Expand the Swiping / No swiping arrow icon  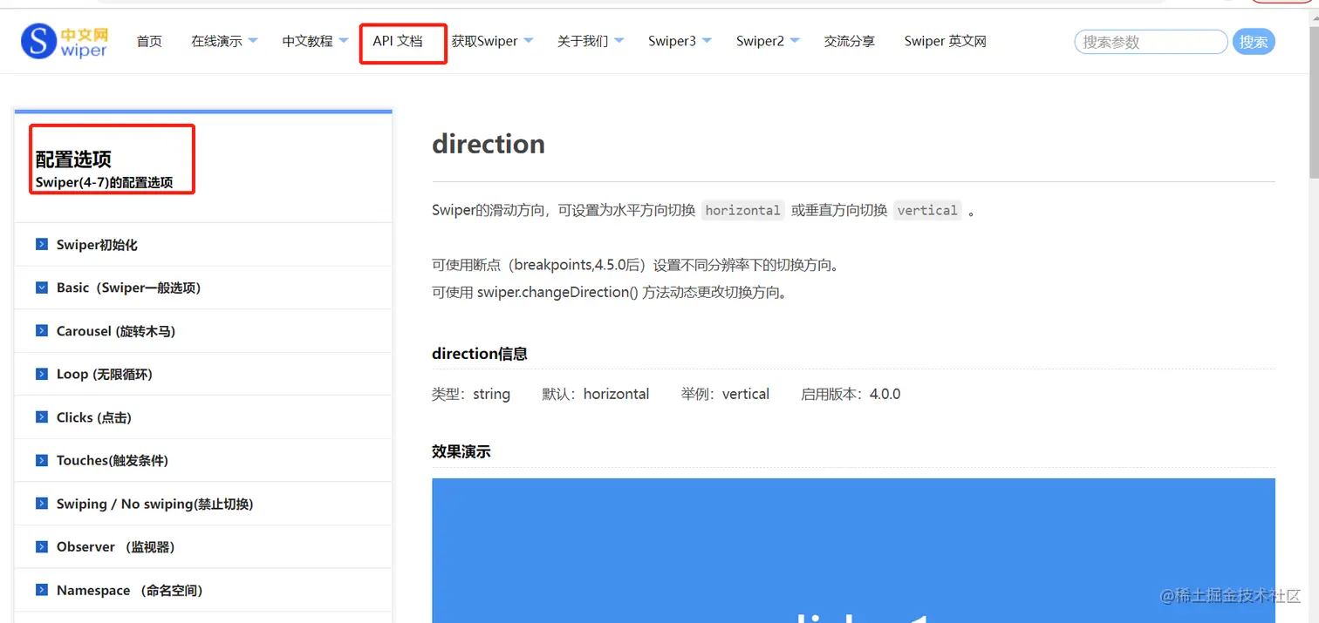tap(41, 504)
